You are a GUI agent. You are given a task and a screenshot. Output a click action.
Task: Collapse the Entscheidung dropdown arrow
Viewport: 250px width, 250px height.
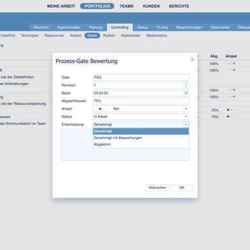coord(186,124)
